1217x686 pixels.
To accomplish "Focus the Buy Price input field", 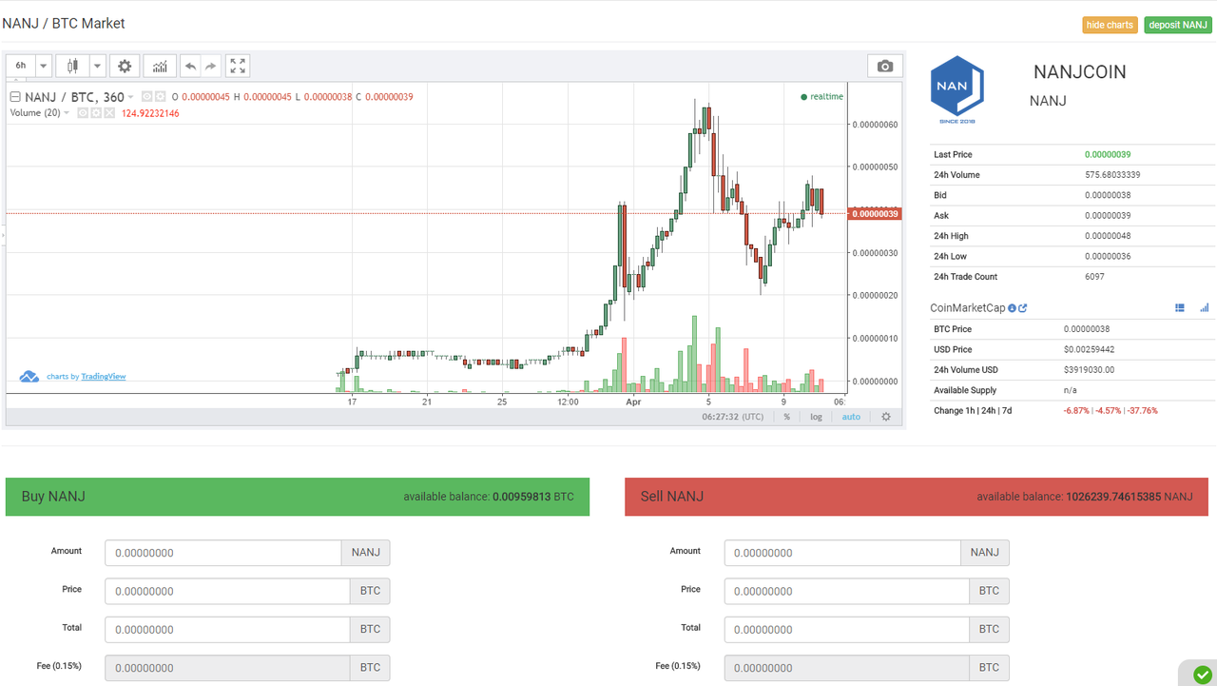I will point(227,591).
